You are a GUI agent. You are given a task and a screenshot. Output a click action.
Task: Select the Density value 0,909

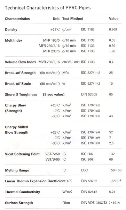pyautogui.click(x=113, y=29)
